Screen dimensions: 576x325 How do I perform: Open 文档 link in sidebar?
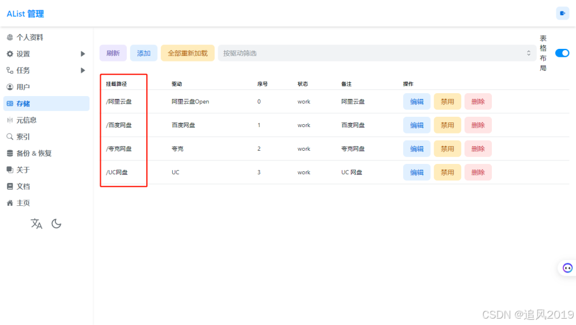46,186
